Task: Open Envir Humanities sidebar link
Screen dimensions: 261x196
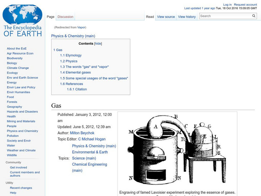Action: point(18,92)
